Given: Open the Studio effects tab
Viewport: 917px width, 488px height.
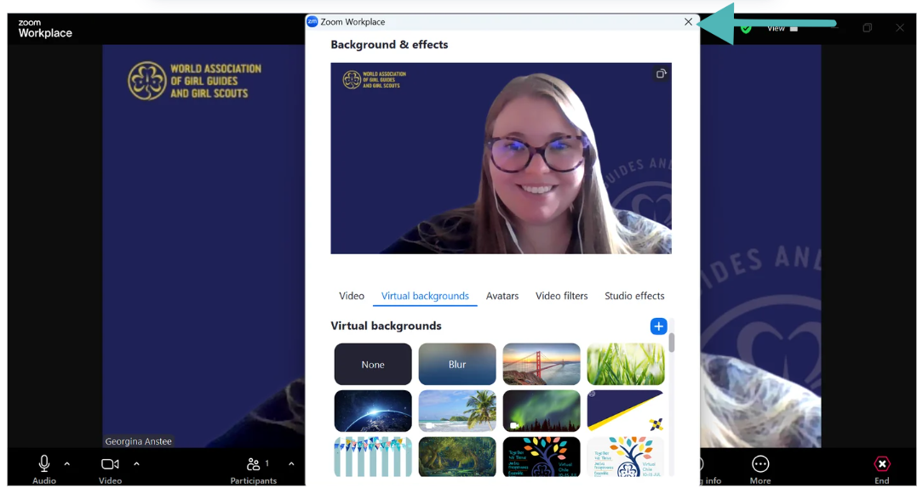Looking at the screenshot, I should pos(634,296).
